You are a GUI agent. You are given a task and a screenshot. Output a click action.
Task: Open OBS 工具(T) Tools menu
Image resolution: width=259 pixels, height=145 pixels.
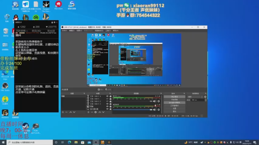click(x=108, y=31)
